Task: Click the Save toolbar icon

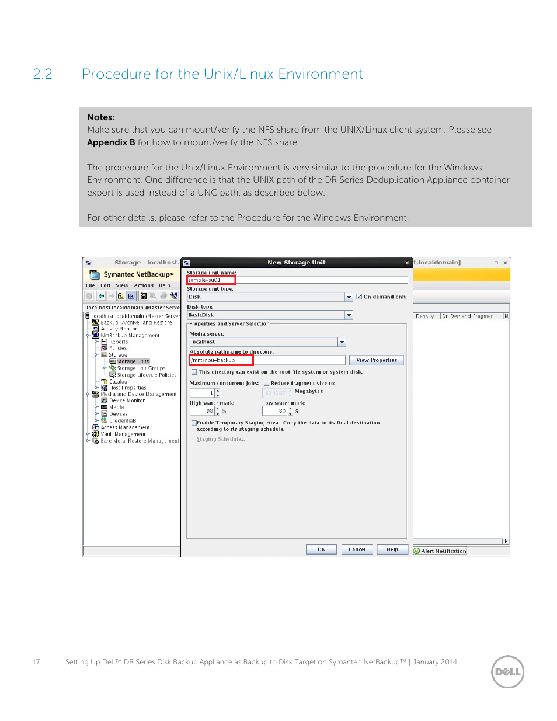Action: pos(143,296)
